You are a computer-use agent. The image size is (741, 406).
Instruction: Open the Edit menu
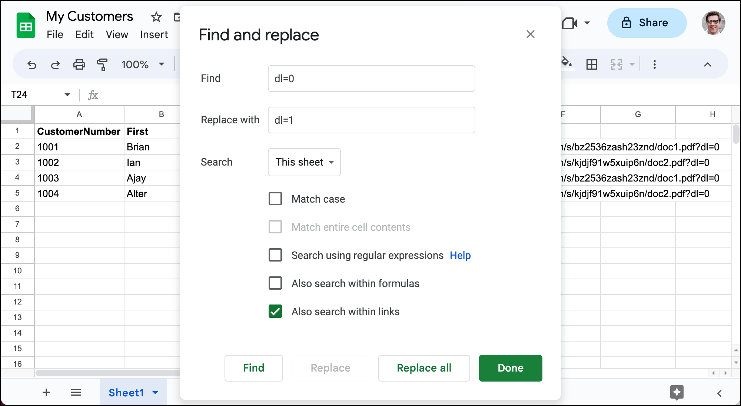tap(84, 34)
